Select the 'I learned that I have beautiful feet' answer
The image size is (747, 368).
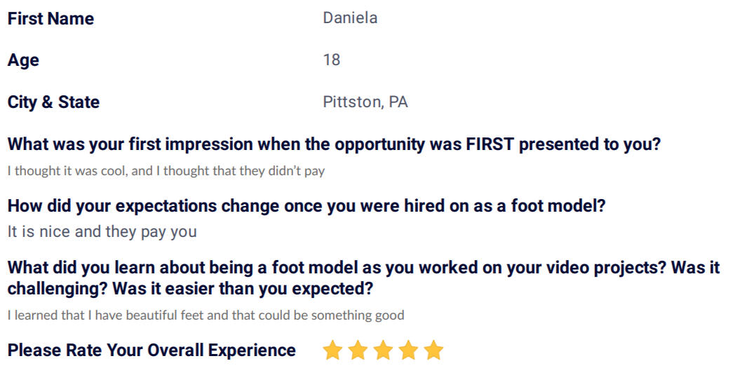coord(206,315)
